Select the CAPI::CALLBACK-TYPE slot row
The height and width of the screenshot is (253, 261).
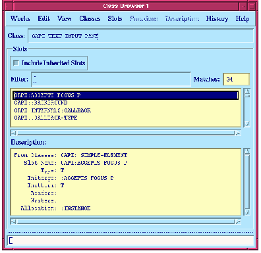tap(125, 118)
